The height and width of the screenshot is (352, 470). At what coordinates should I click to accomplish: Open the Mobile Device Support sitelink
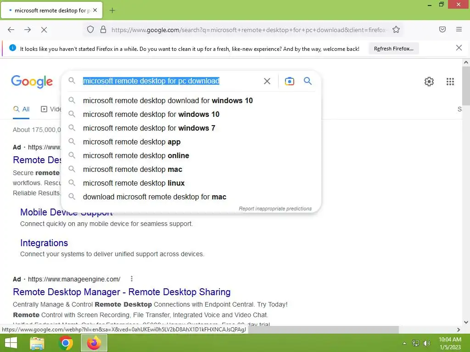(66, 212)
